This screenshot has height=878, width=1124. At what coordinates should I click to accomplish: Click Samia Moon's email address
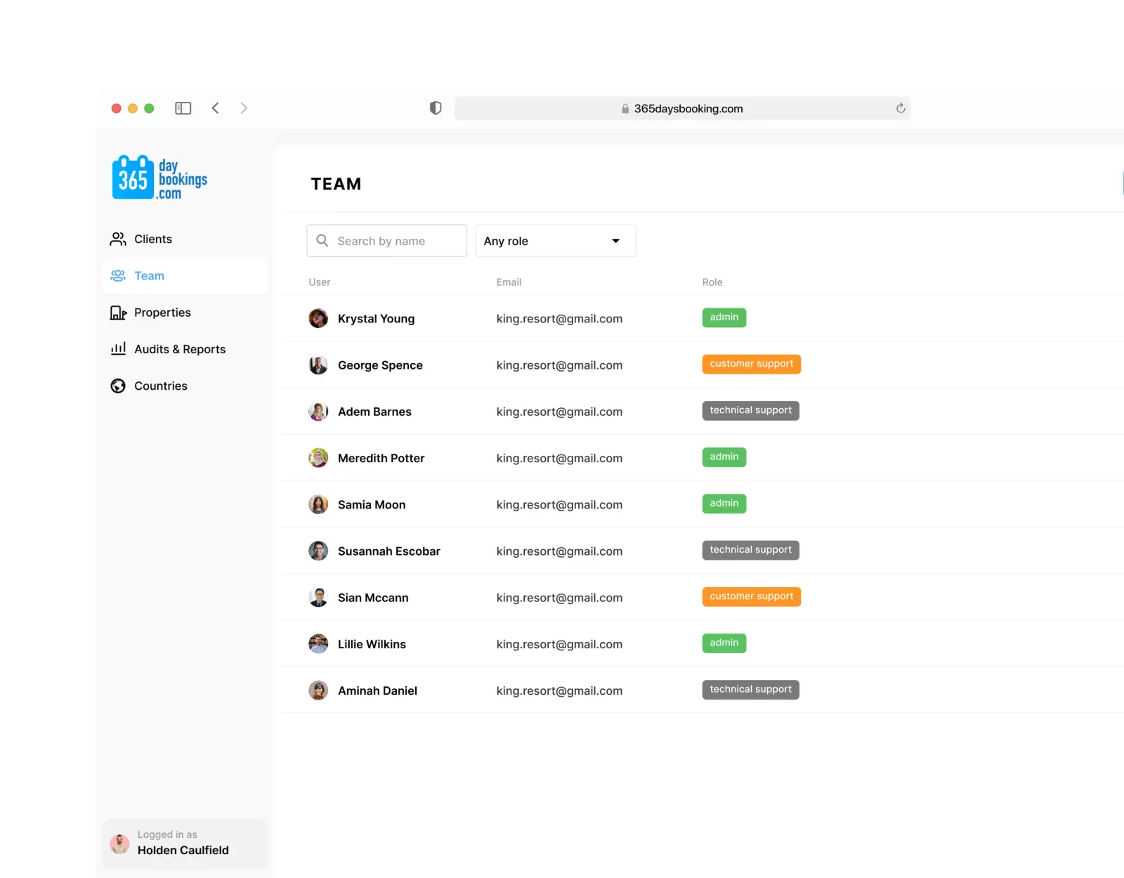click(559, 505)
